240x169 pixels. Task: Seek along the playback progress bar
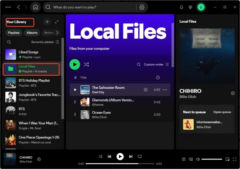pyautogui.click(x=120, y=164)
